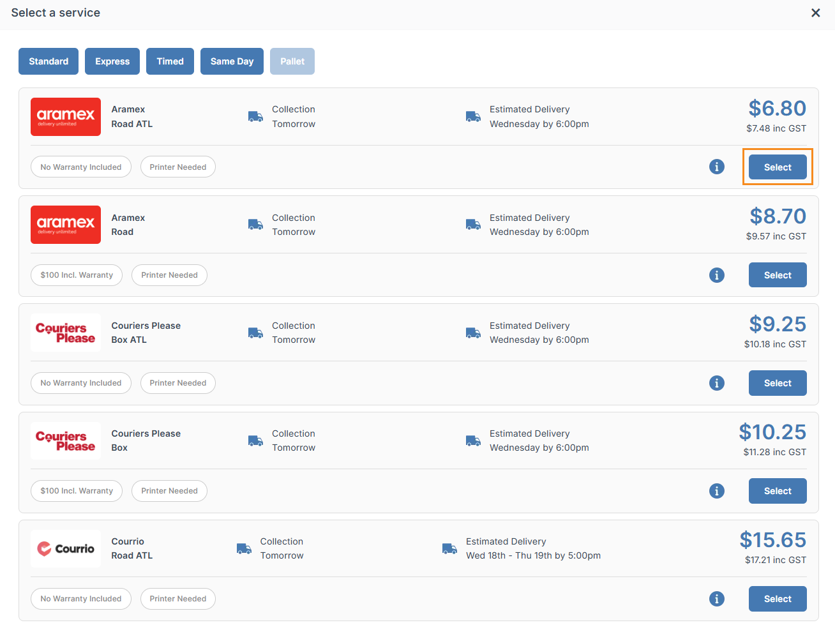
Task: Open service details for Aramex Road ATL
Action: click(x=717, y=167)
